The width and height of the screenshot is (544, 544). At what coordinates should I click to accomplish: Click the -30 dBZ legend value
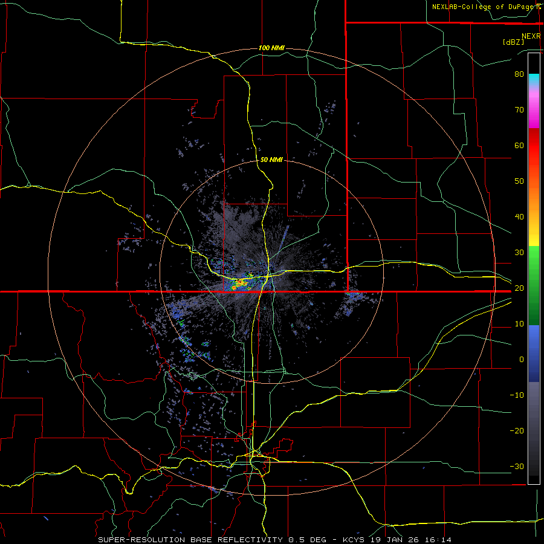517,467
